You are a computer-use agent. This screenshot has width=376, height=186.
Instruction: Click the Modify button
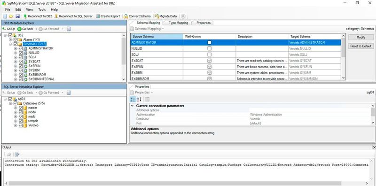click(361, 38)
